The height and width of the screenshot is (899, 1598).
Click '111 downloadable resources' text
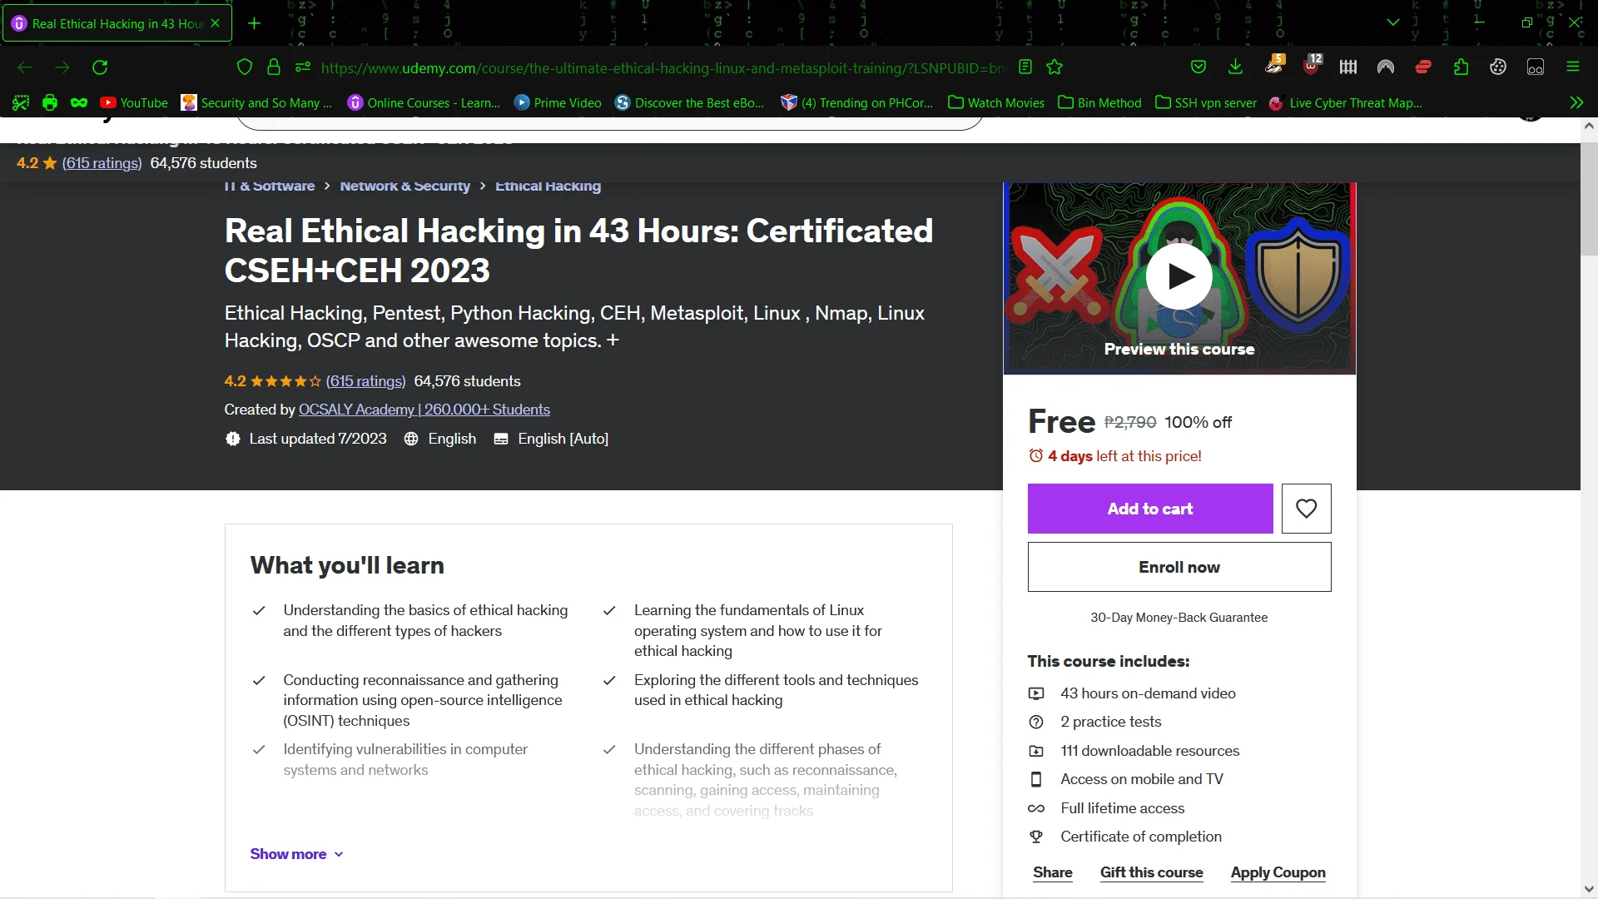point(1149,751)
